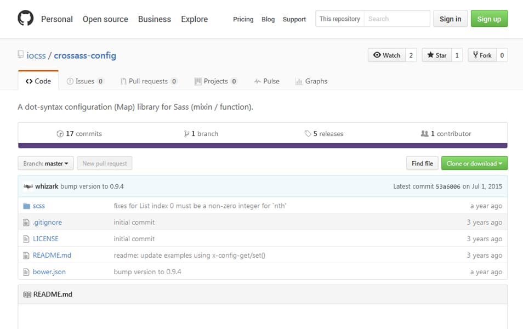Click the people icon next to 1 contributor
This screenshot has height=329, width=523.
(425, 133)
